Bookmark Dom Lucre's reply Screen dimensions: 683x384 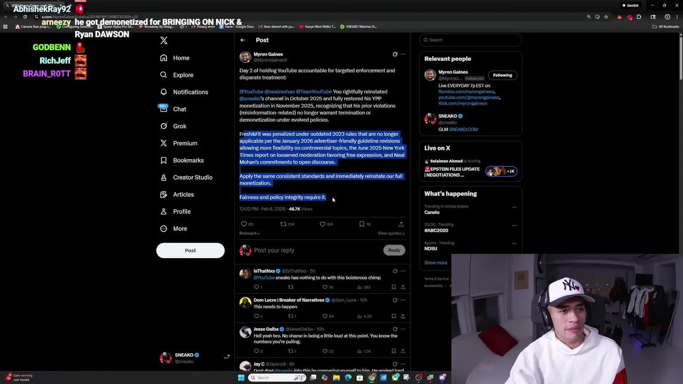pyautogui.click(x=394, y=316)
